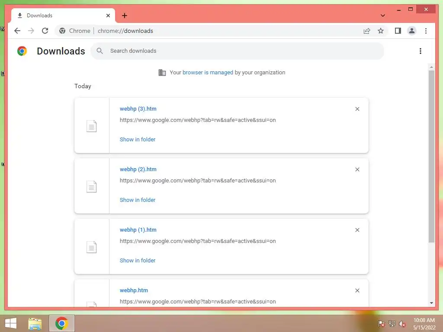Remove webhp (1).htm from the list
The width and height of the screenshot is (443, 332).
357,230
